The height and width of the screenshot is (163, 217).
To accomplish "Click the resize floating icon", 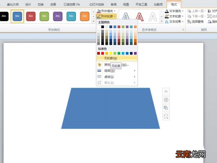I will (166, 116).
